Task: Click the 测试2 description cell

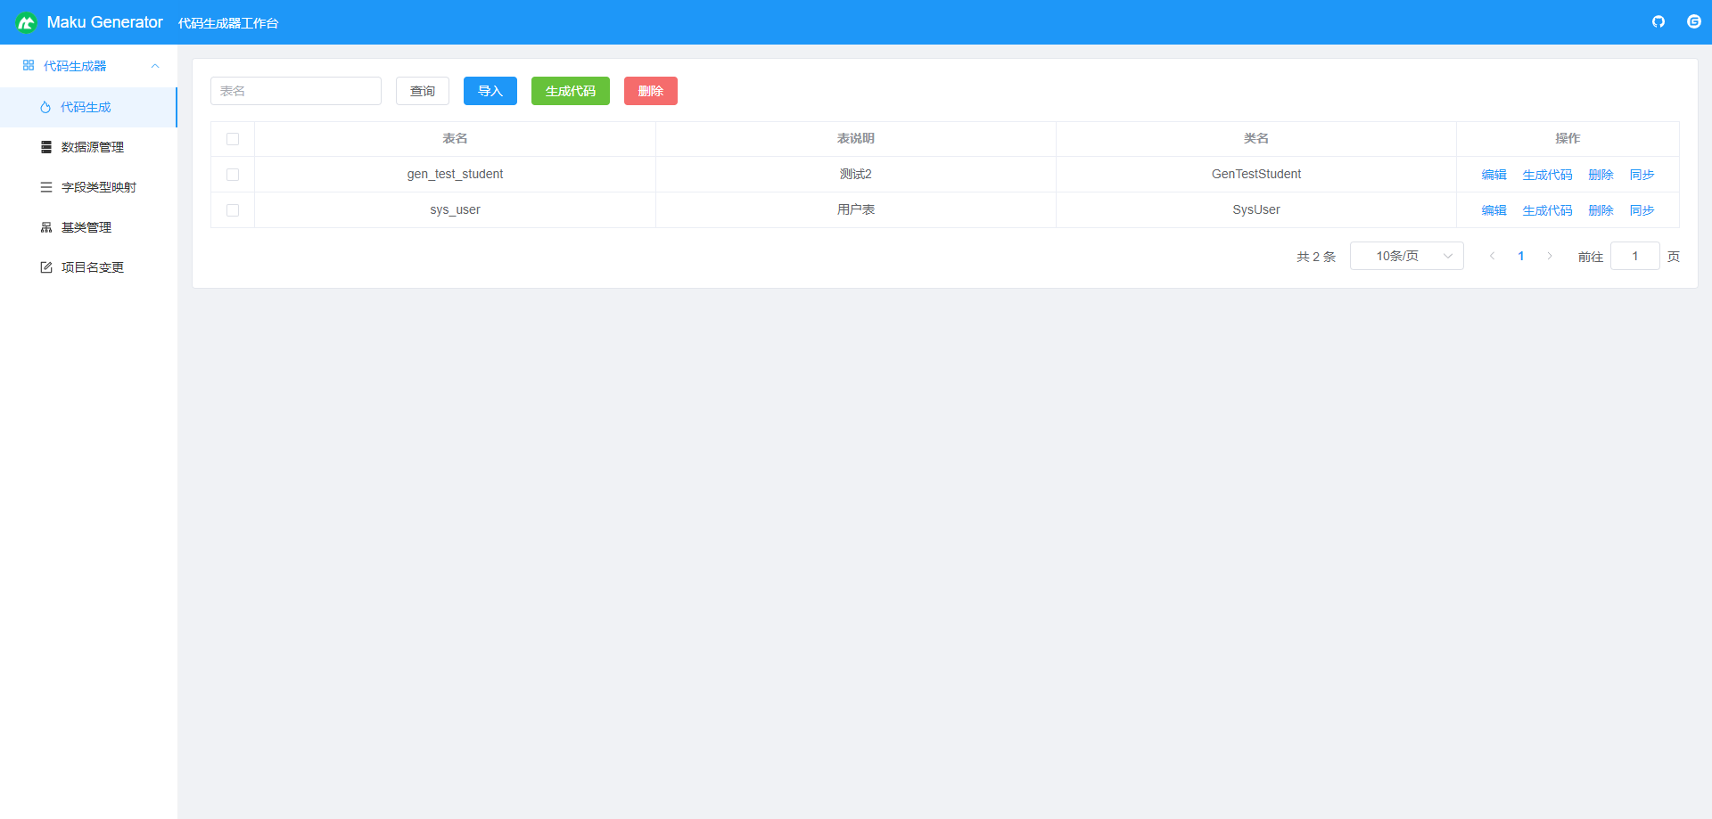Action: 856,174
